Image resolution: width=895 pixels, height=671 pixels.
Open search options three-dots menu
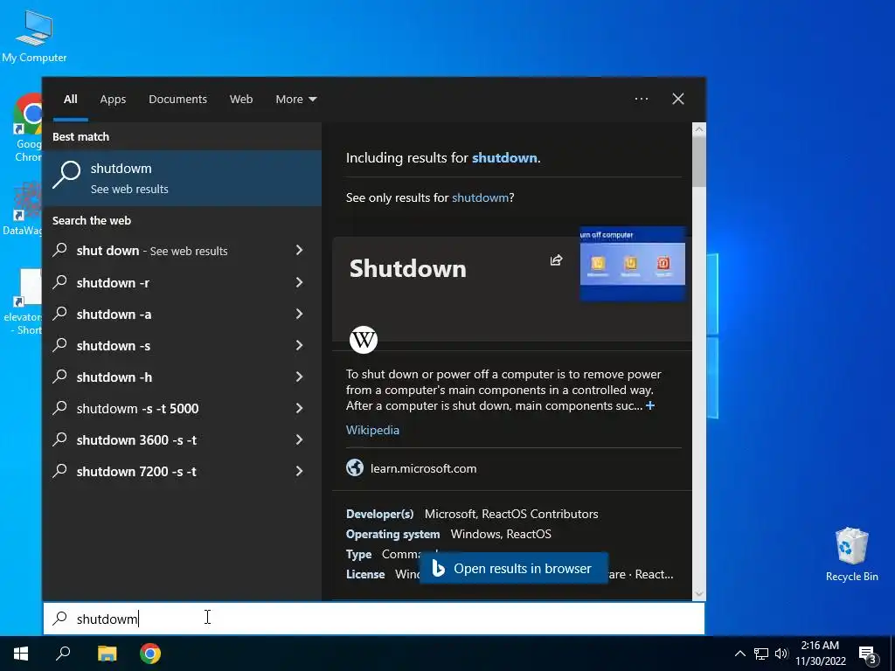point(642,99)
